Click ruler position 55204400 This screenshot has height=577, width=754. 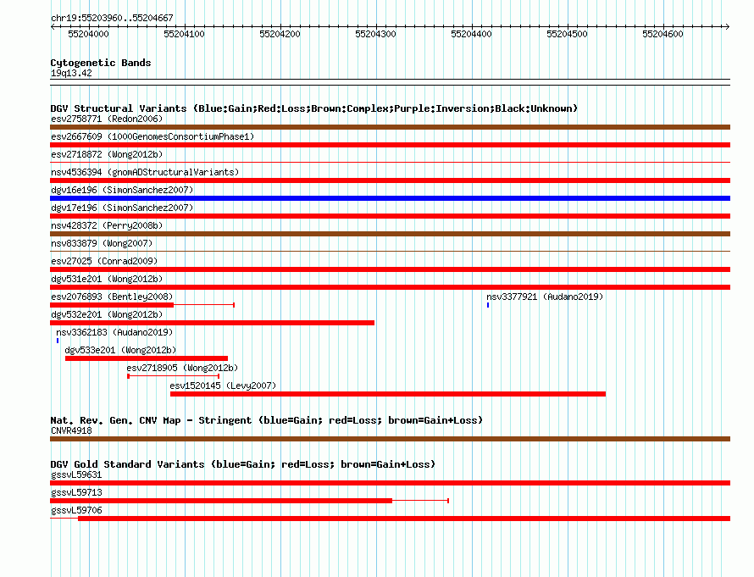click(471, 34)
